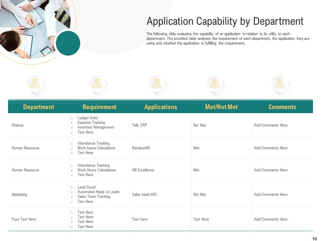Select the 'Tally ERP' application cell
321x241 pixels.
tap(139, 125)
